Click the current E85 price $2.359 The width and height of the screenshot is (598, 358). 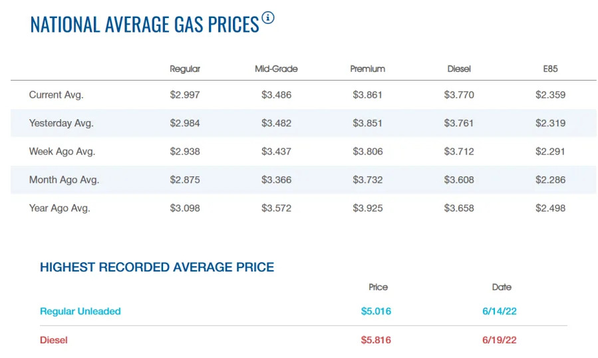pyautogui.click(x=550, y=95)
